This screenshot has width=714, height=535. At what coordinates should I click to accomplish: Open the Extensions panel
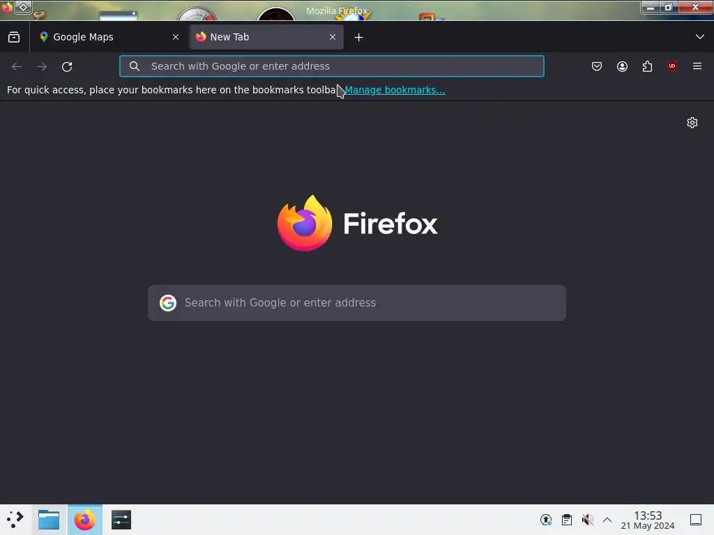647,66
